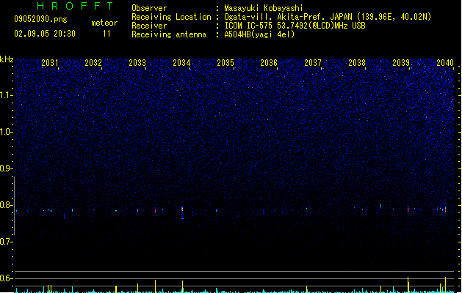Screen dimensions: 462x293
Task: Select the file name 09052030.png
Action: (40, 19)
